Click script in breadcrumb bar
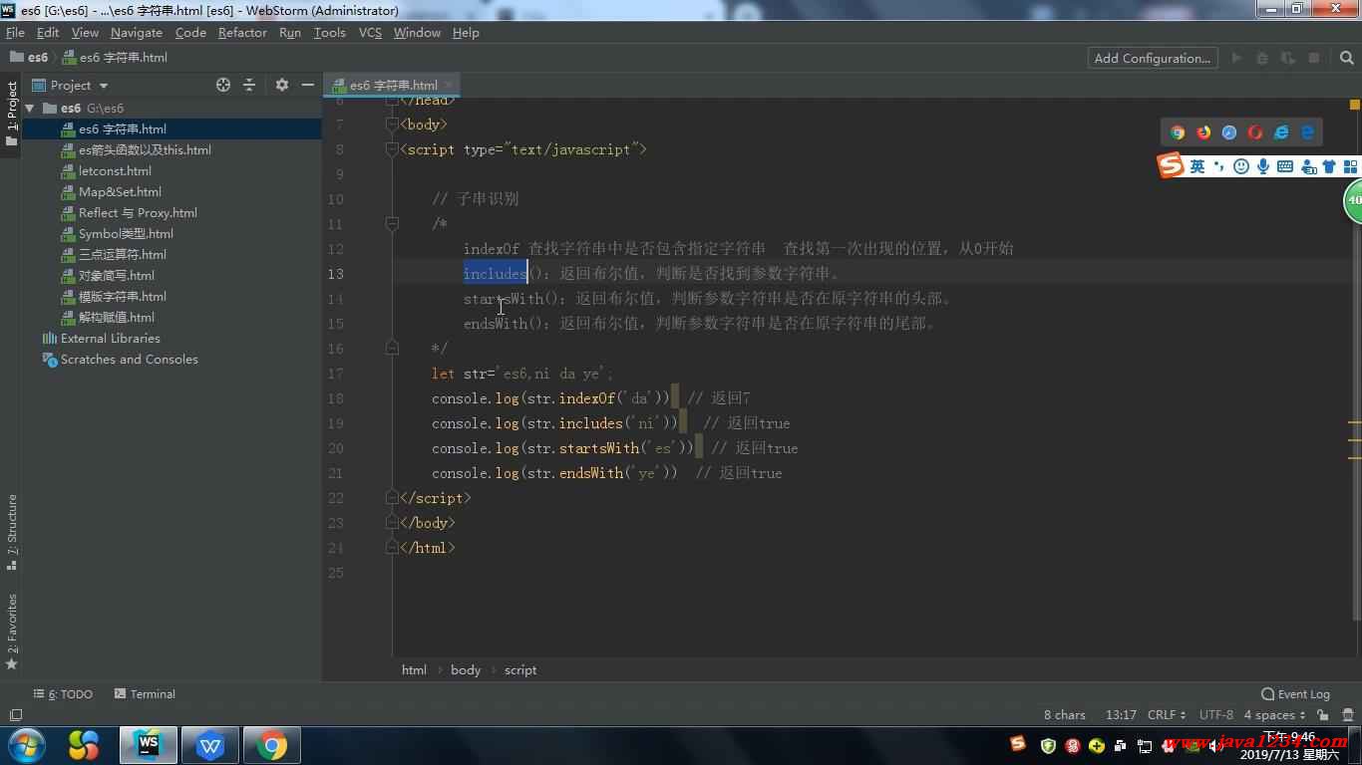This screenshot has height=765, width=1362. [x=520, y=670]
